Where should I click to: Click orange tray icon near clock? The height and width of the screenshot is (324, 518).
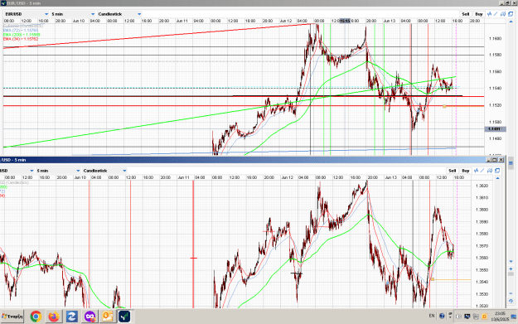coord(485,317)
